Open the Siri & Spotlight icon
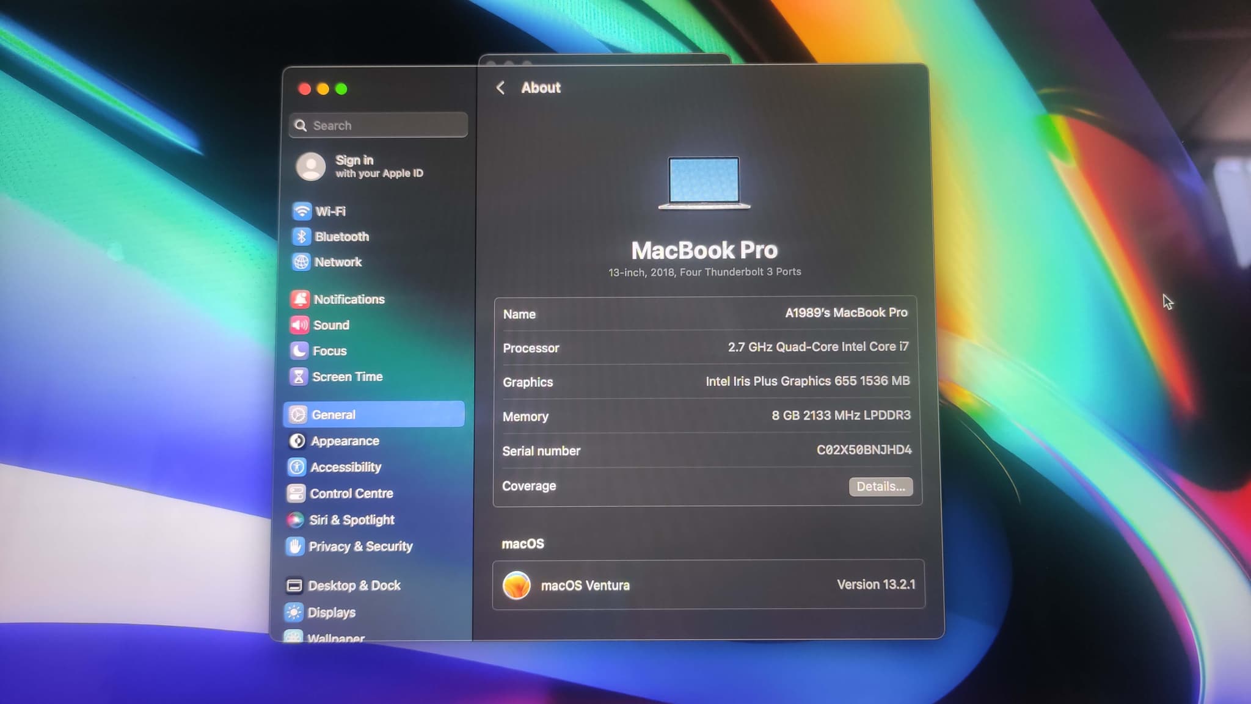 (x=296, y=520)
